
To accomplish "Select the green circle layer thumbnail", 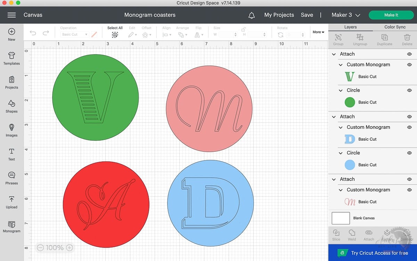I will pos(350,102).
